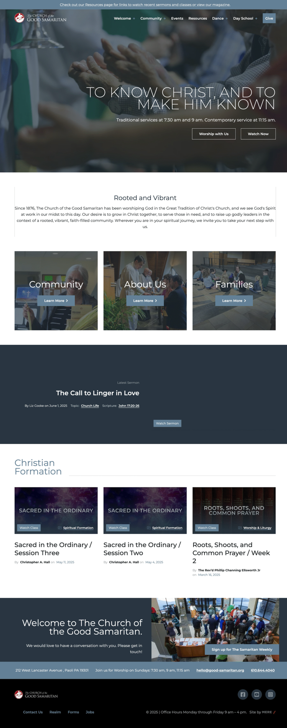Open the Resources menu item
This screenshot has height=728, width=287.
[x=198, y=18]
